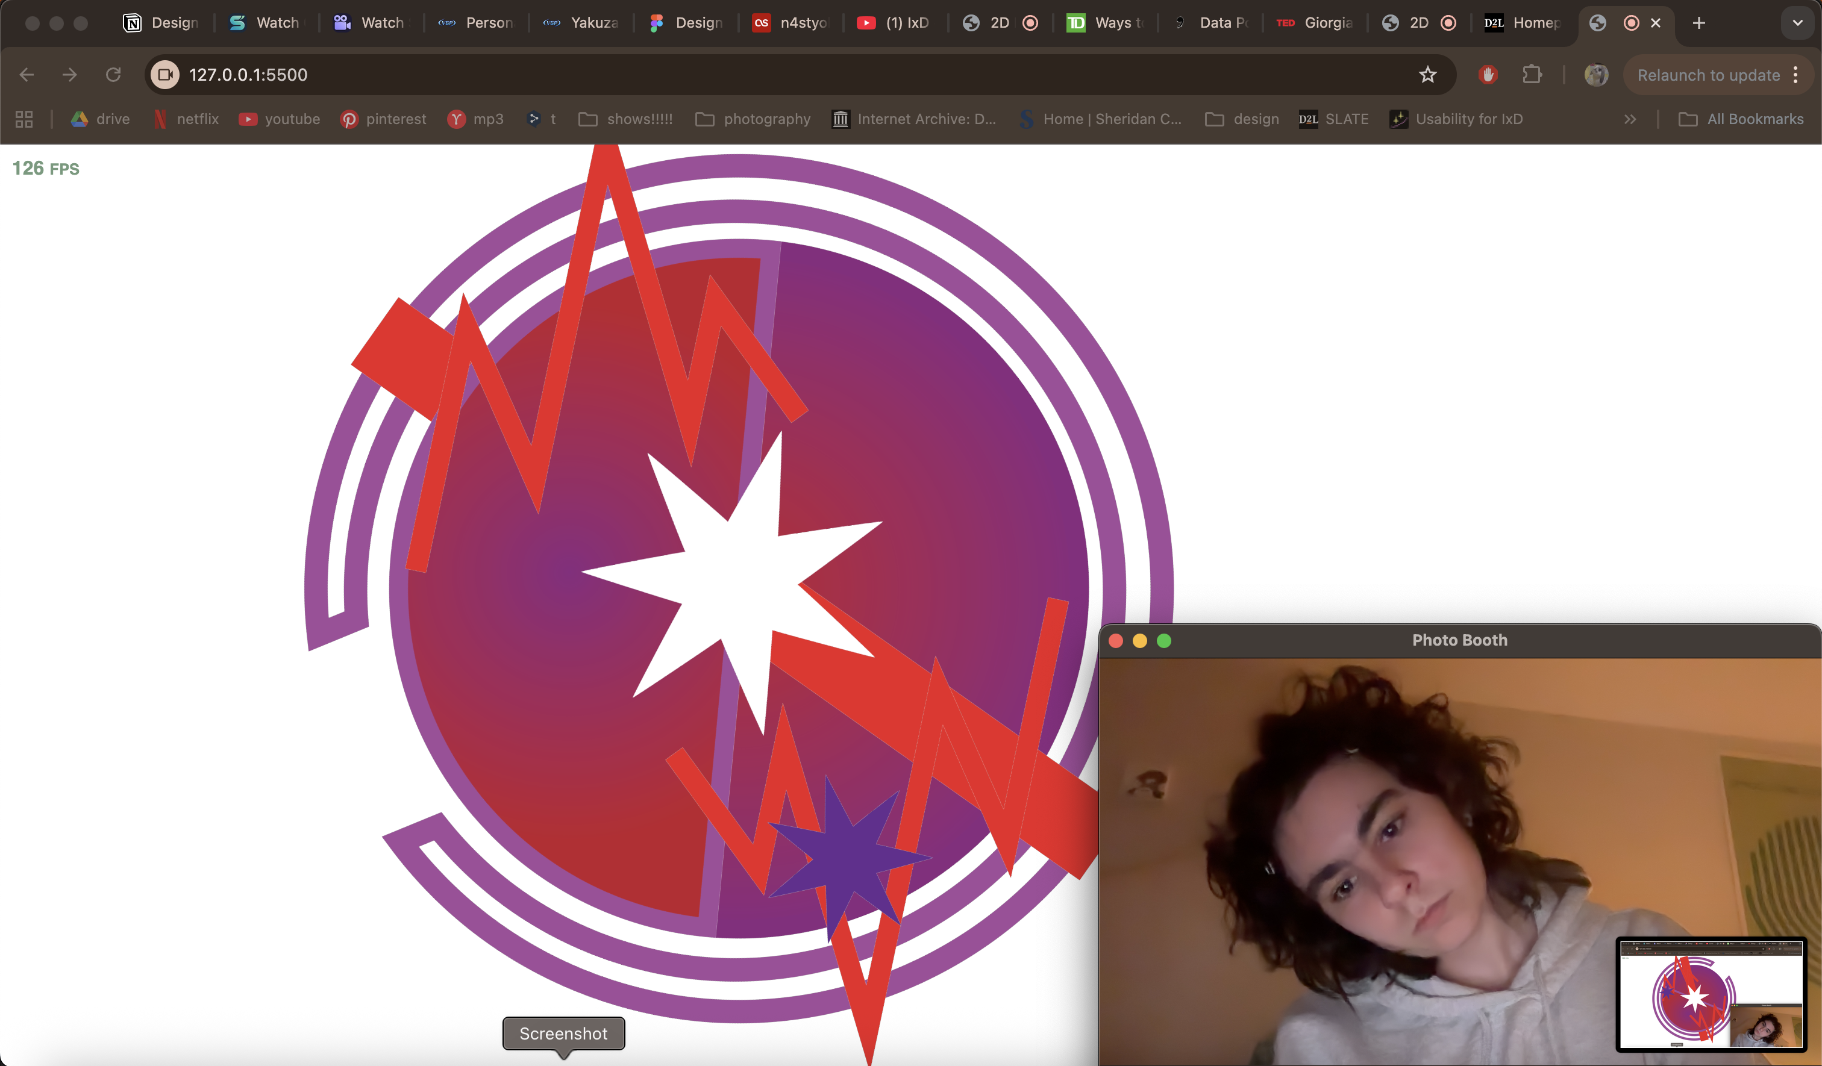Click the photo thumbnail in Photo Booth
The image size is (1822, 1066).
[1711, 995]
